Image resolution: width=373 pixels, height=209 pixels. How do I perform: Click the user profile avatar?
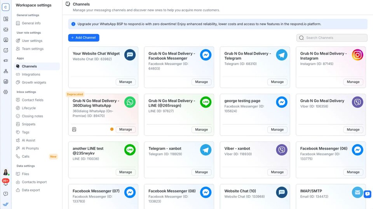point(6,172)
